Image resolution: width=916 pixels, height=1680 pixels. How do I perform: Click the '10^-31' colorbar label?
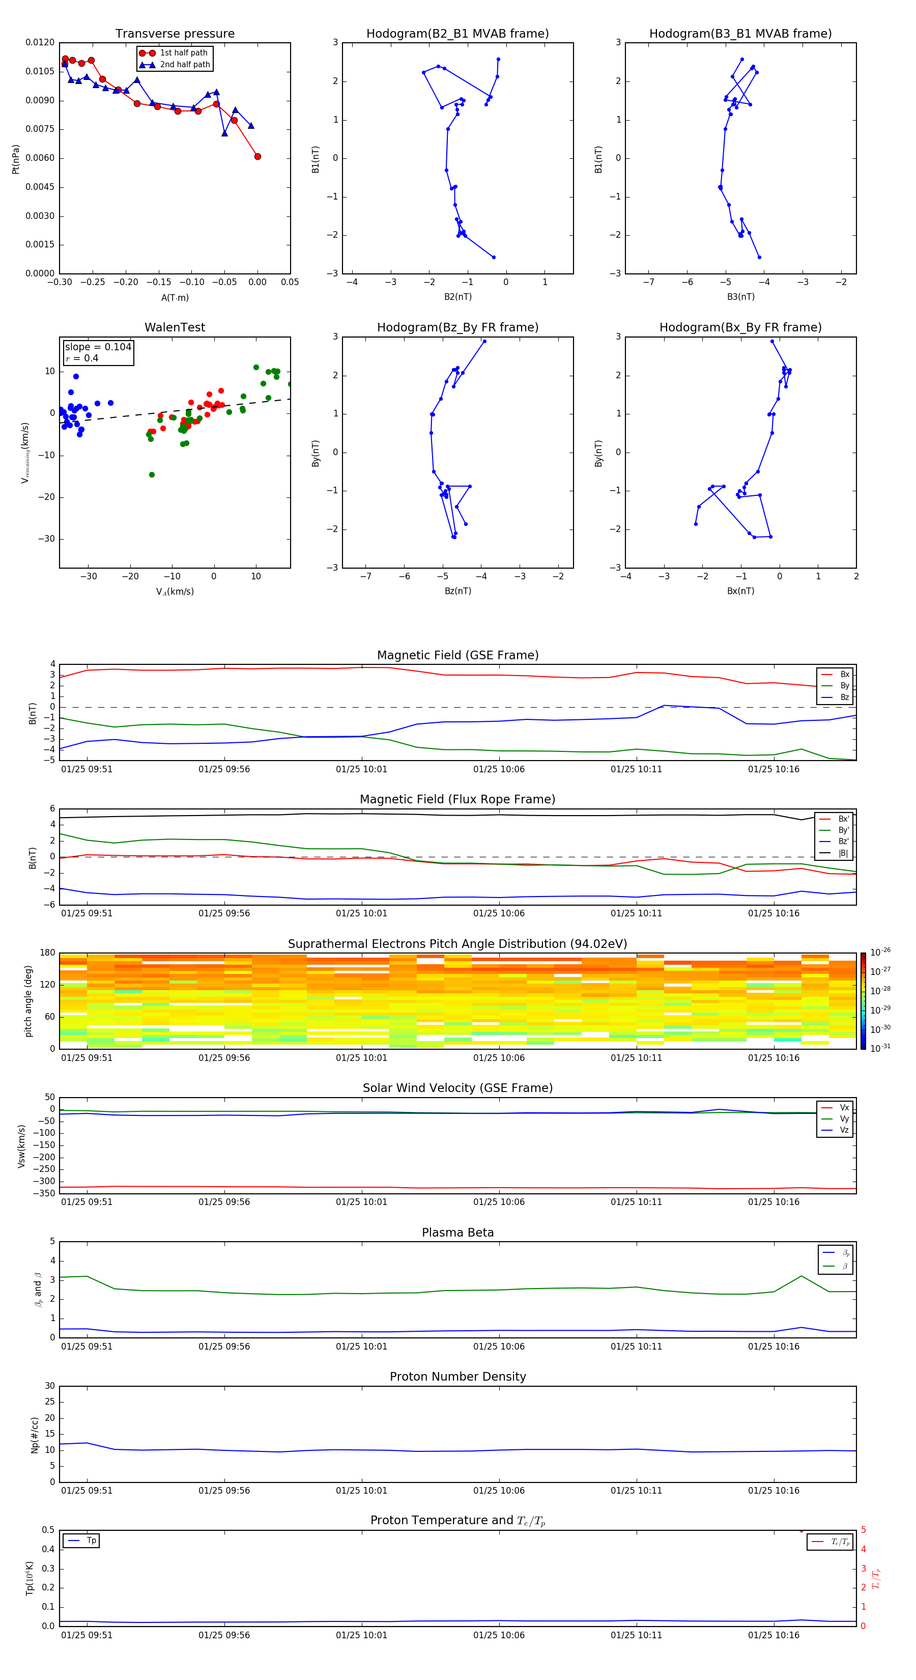coord(880,1048)
